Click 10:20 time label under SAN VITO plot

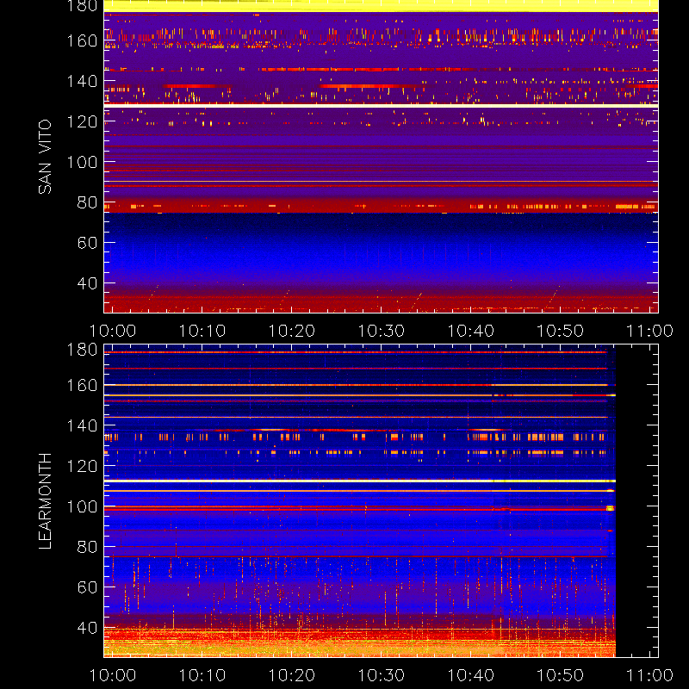point(292,331)
